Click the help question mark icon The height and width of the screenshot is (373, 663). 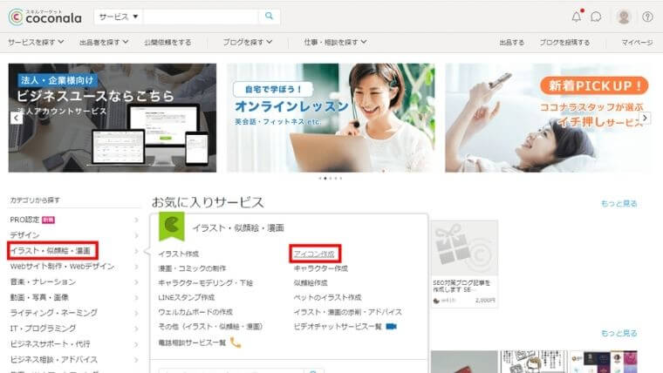647,17
